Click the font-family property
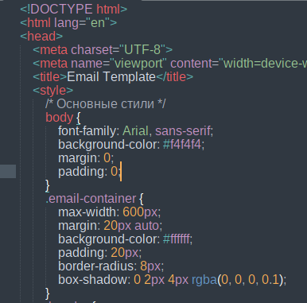Screen dimensions: 307x303 (x=87, y=131)
